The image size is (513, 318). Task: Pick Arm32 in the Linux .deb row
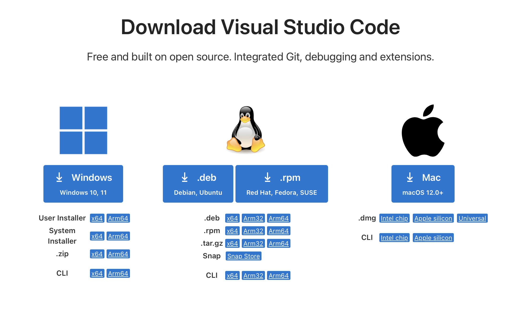click(253, 218)
